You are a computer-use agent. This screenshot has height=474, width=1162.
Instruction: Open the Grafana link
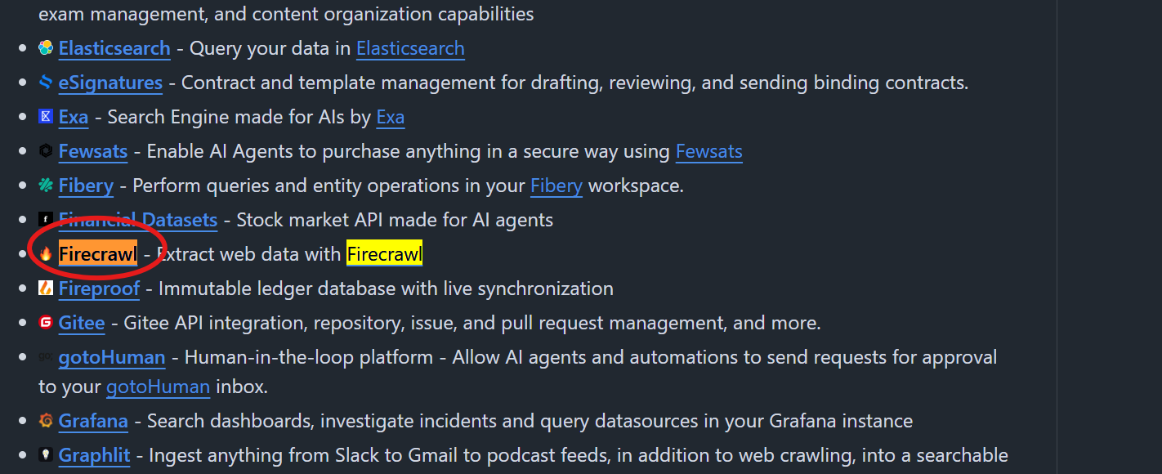[x=93, y=421]
